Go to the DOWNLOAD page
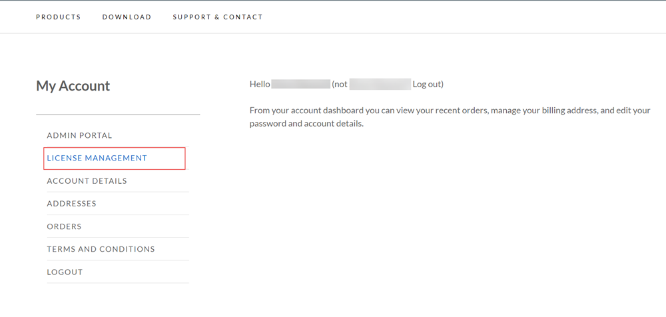This screenshot has width=666, height=317. coord(127,17)
